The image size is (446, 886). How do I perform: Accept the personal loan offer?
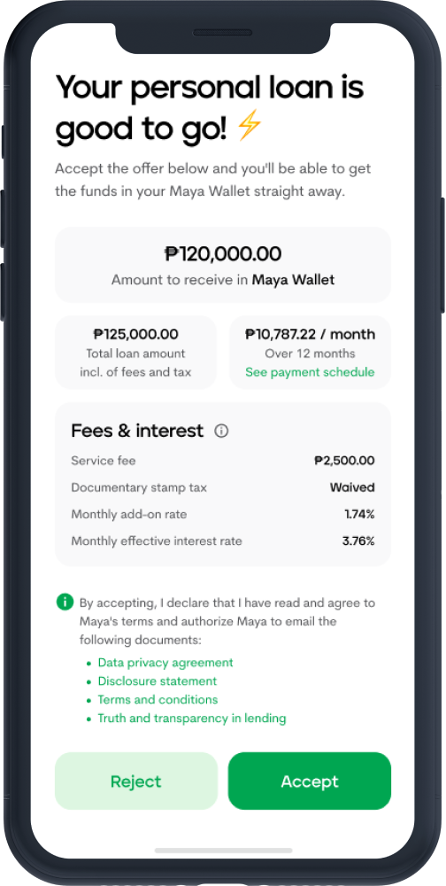tap(310, 781)
